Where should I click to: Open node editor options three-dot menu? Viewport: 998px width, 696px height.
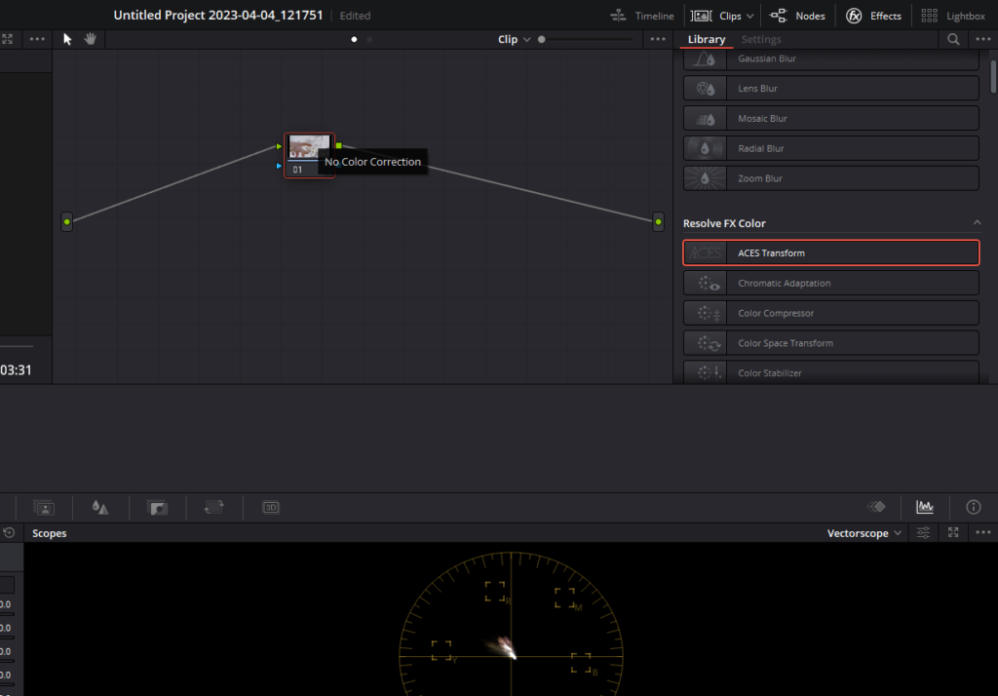[x=658, y=40]
